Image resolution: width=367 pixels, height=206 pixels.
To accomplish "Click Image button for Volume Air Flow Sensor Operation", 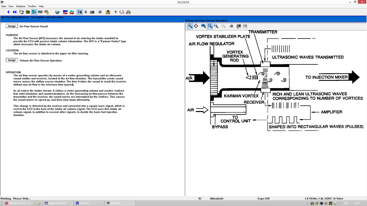I will (12, 60).
